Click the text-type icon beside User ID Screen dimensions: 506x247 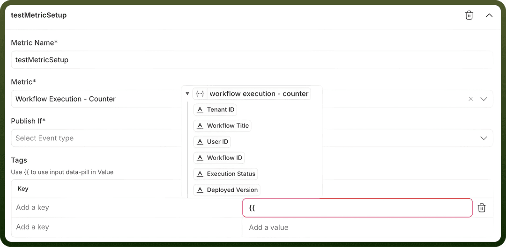point(200,142)
